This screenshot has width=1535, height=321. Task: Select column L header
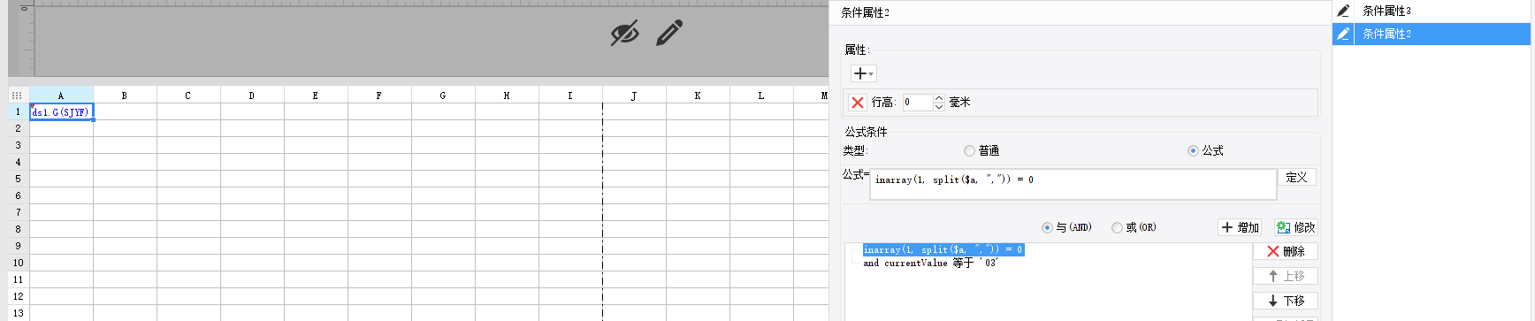tap(761, 96)
